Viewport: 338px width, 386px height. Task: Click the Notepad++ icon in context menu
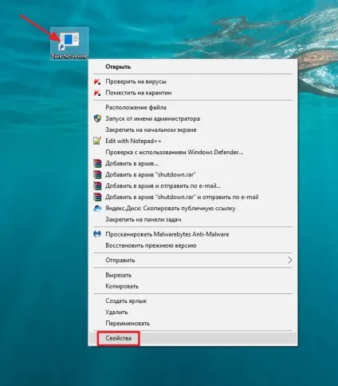[x=97, y=141]
